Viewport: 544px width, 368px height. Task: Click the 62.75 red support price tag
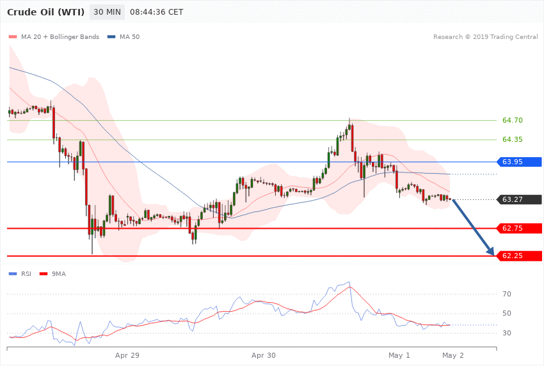coord(520,228)
